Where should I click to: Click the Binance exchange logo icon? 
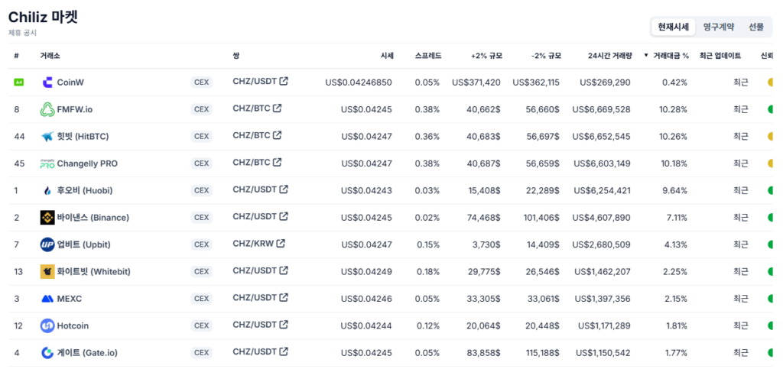[x=47, y=218]
